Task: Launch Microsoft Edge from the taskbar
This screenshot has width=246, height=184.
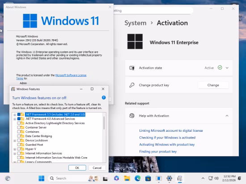Action: (138, 178)
